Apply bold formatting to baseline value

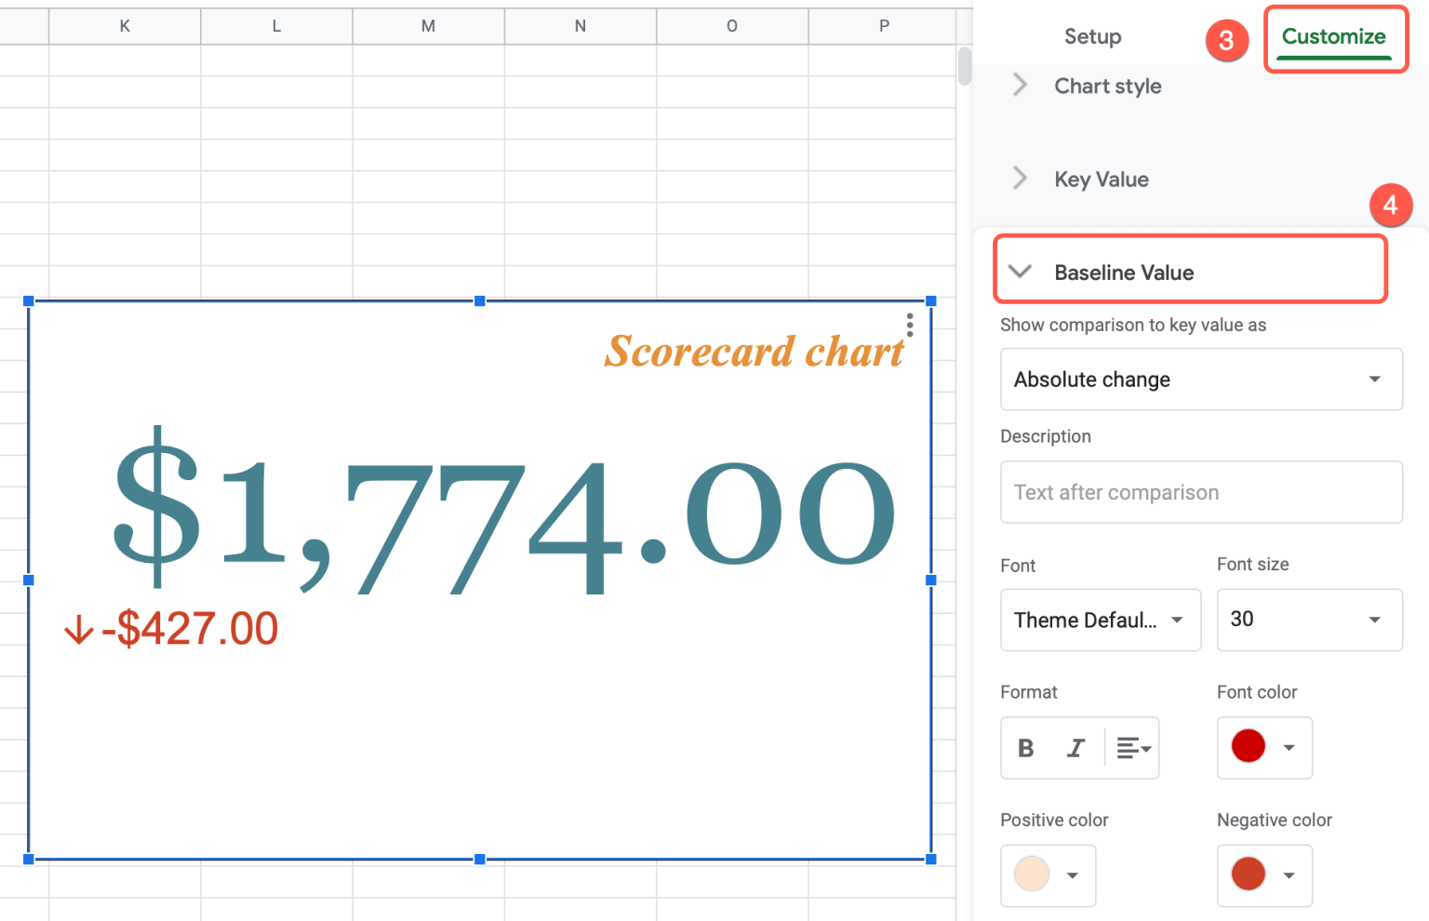pos(1025,747)
